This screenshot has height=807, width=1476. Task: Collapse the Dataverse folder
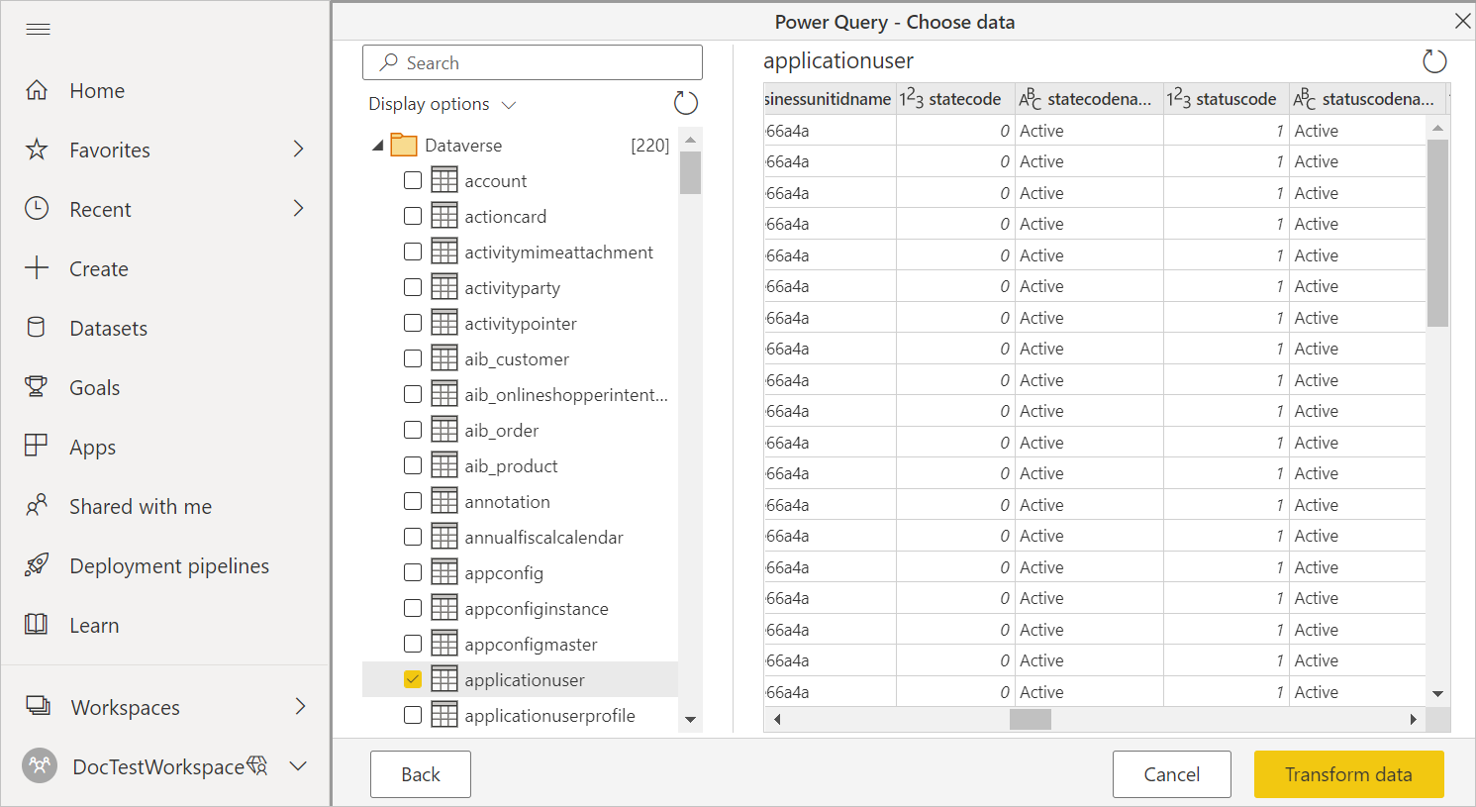coord(376,144)
